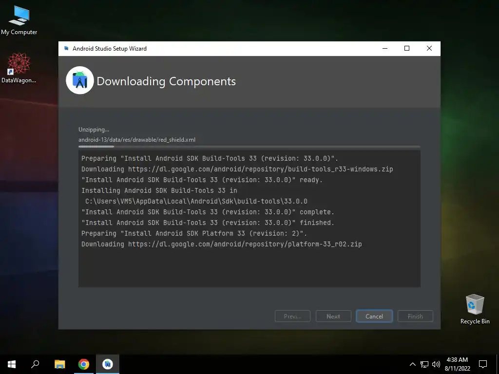
Task: Click log line with build-tools_r33-windows.zip URL
Action: pos(237,169)
